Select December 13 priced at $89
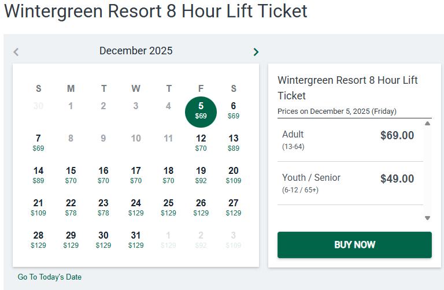 pos(234,143)
